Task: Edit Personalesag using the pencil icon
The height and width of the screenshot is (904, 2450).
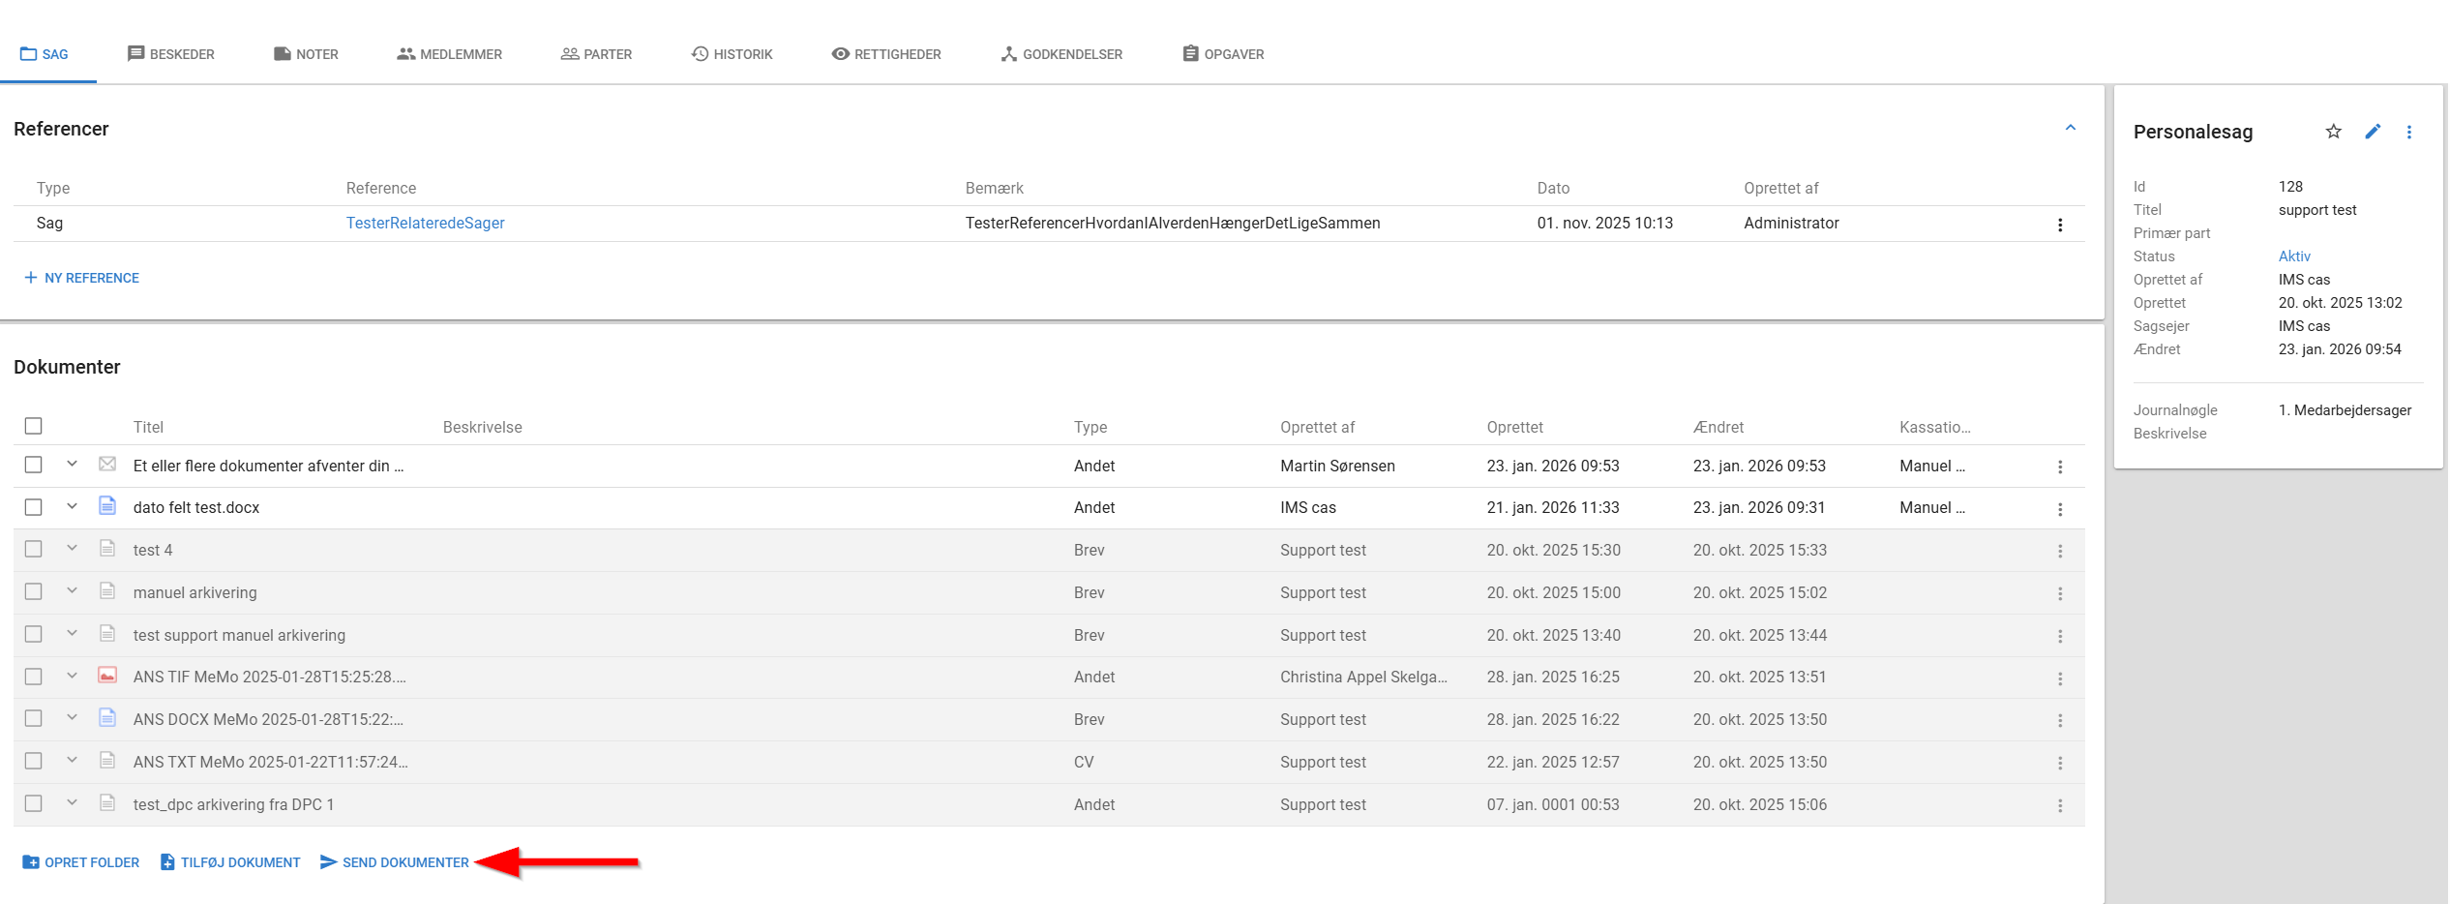Action: [2373, 132]
